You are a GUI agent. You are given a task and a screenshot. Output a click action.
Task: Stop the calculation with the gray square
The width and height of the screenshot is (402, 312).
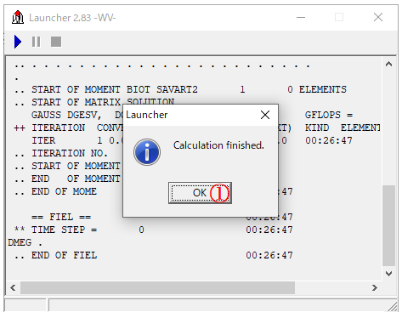pyautogui.click(x=56, y=42)
